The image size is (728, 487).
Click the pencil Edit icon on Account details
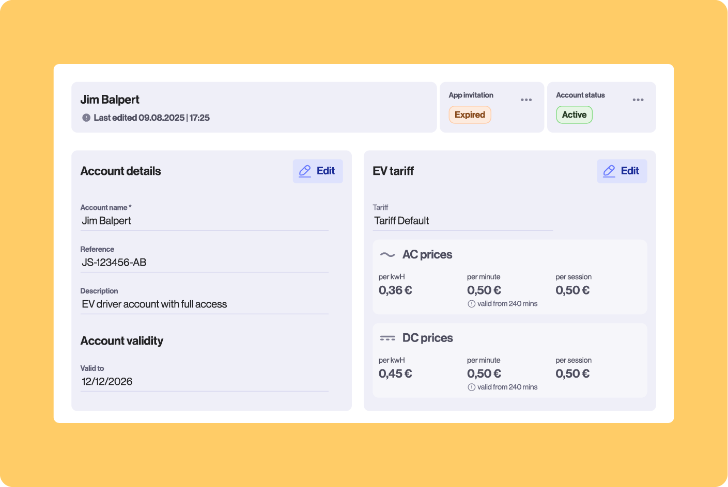[305, 171]
